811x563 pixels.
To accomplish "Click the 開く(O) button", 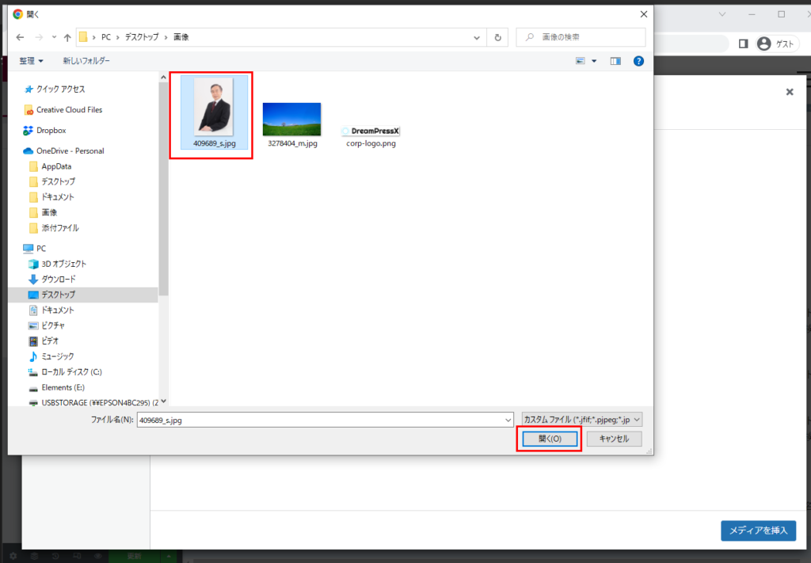I will tap(550, 439).
